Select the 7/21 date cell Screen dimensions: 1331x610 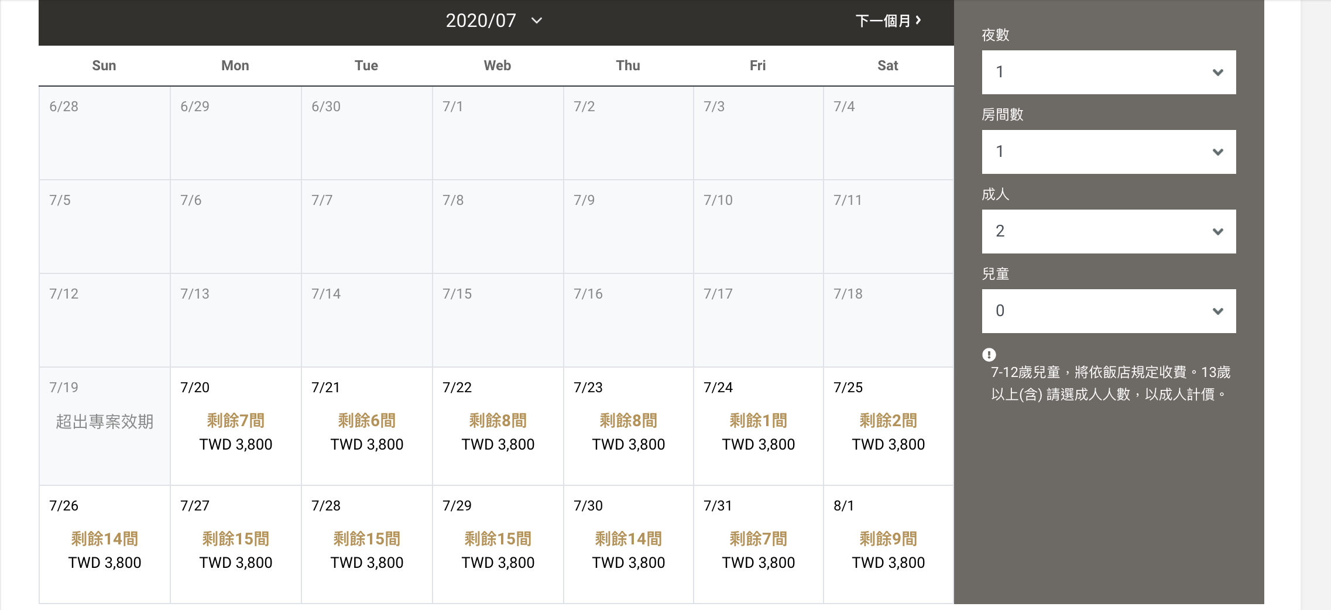click(367, 426)
